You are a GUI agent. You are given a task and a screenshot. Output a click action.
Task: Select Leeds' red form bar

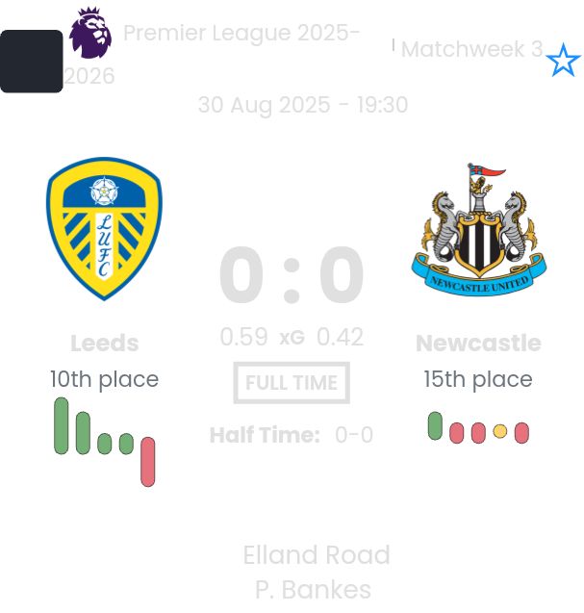[148, 462]
